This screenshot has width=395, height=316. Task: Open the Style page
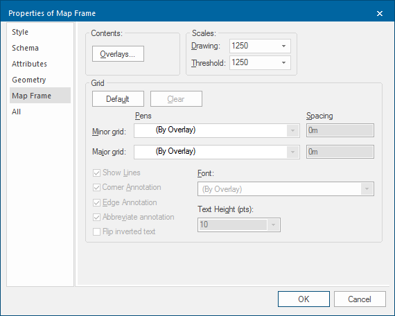[x=39, y=32]
